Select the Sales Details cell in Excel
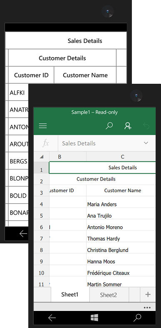Screen dimensions: 161x328 [102, 168]
